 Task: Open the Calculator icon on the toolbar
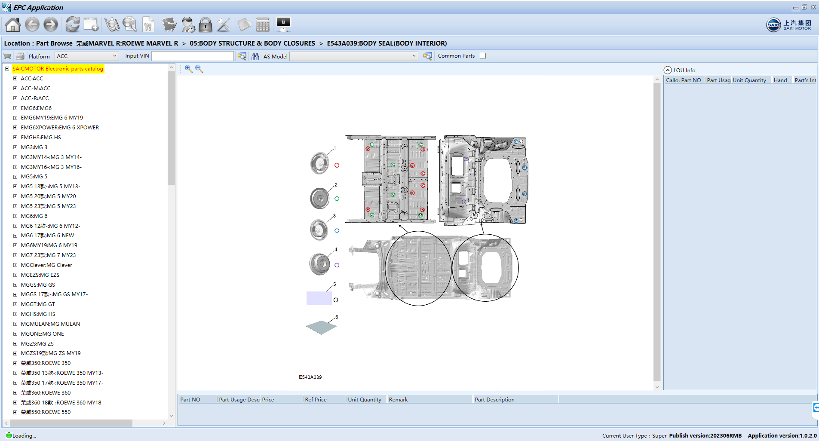[x=263, y=24]
